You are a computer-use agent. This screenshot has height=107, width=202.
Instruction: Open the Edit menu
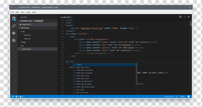[17, 12]
